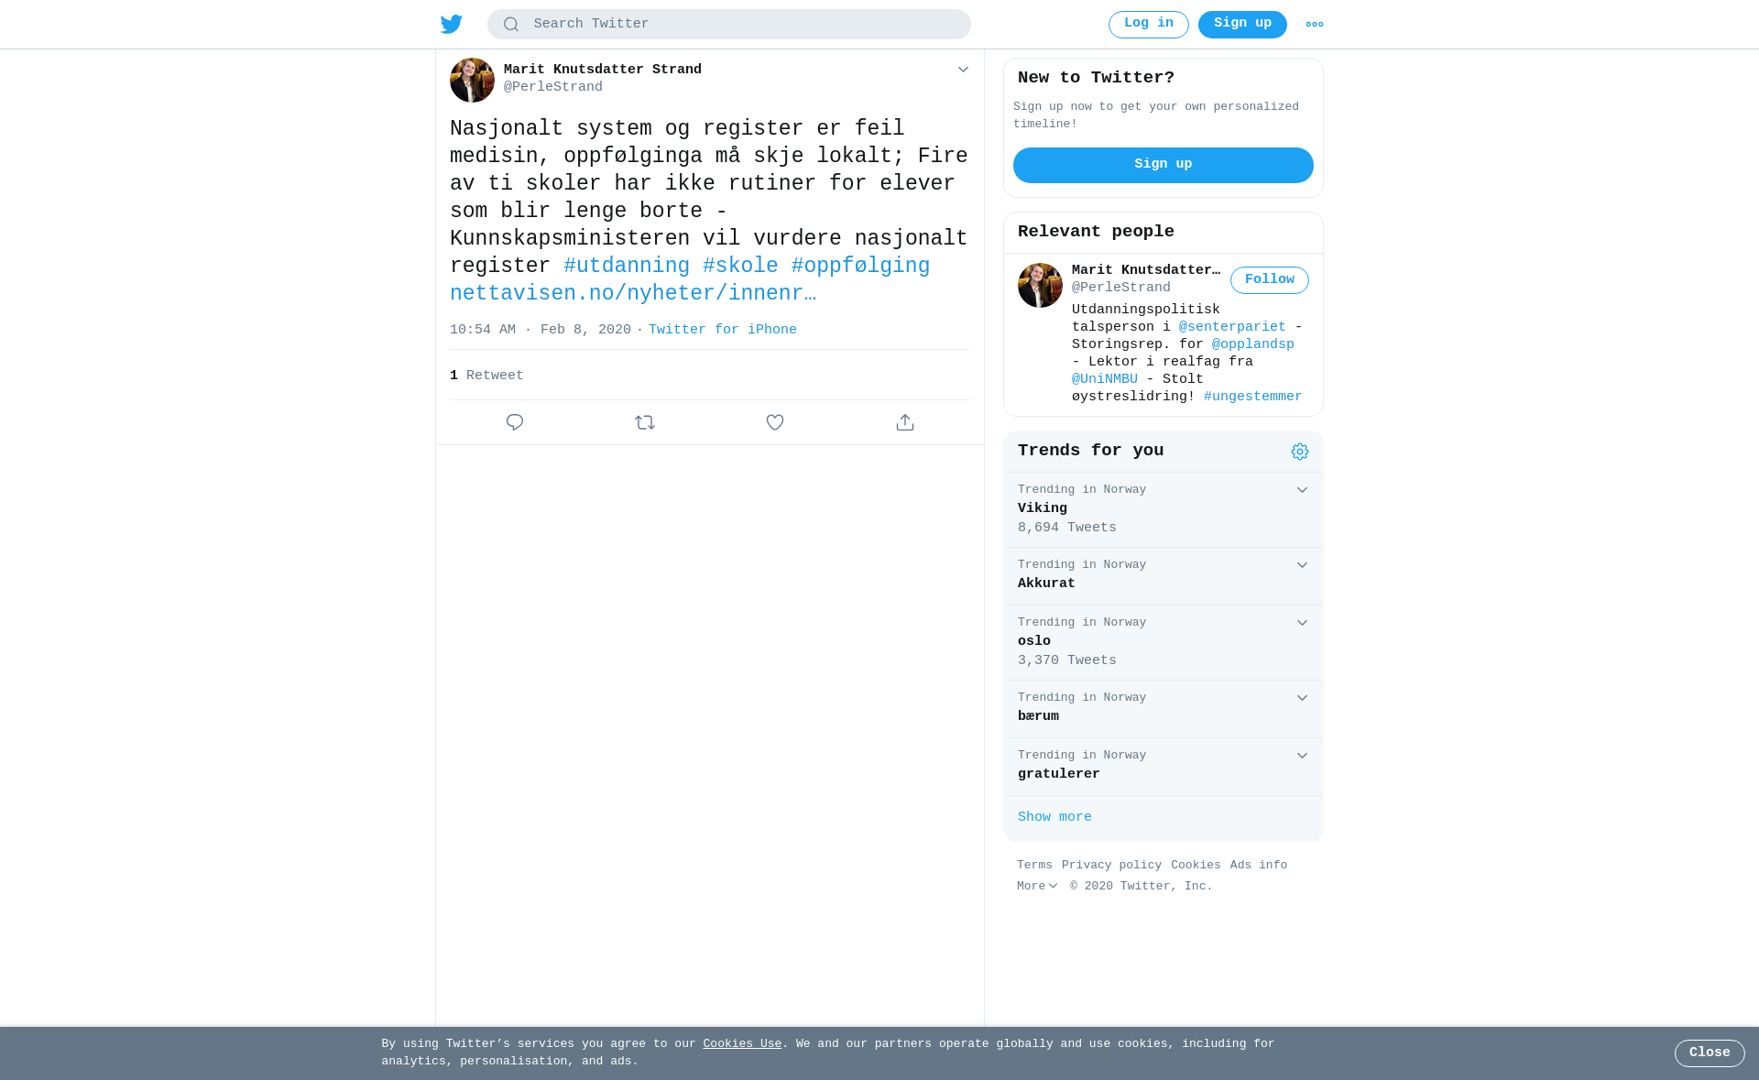Expand options for the Akkurat trend
Screen dimensions: 1759x1080
1302,565
